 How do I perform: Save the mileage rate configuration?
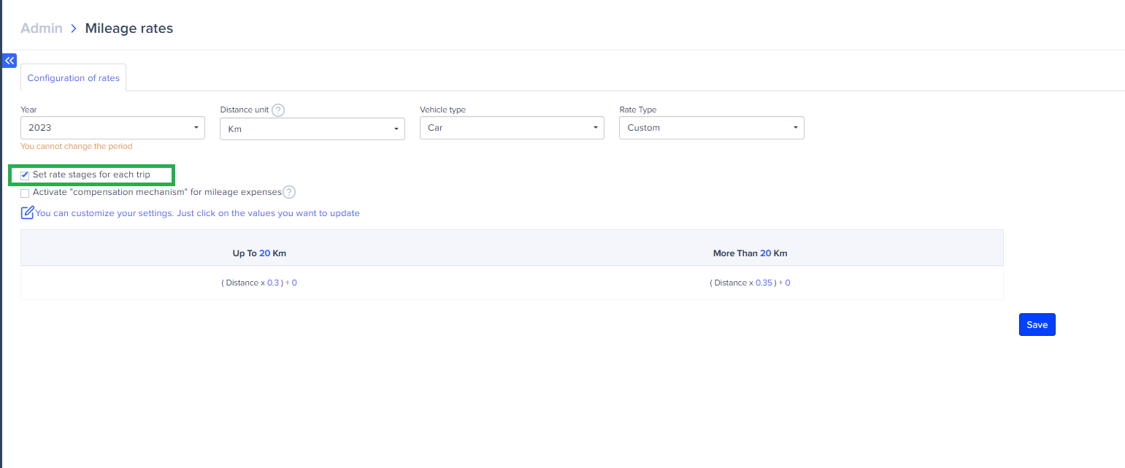point(1037,325)
